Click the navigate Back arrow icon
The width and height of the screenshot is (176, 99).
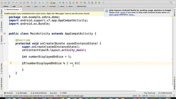[x=40, y=2]
